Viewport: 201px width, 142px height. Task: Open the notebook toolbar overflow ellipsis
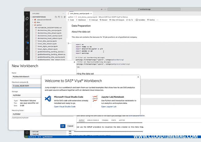coord(157,20)
